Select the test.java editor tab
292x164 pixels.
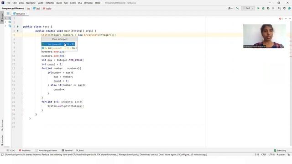click(20, 14)
